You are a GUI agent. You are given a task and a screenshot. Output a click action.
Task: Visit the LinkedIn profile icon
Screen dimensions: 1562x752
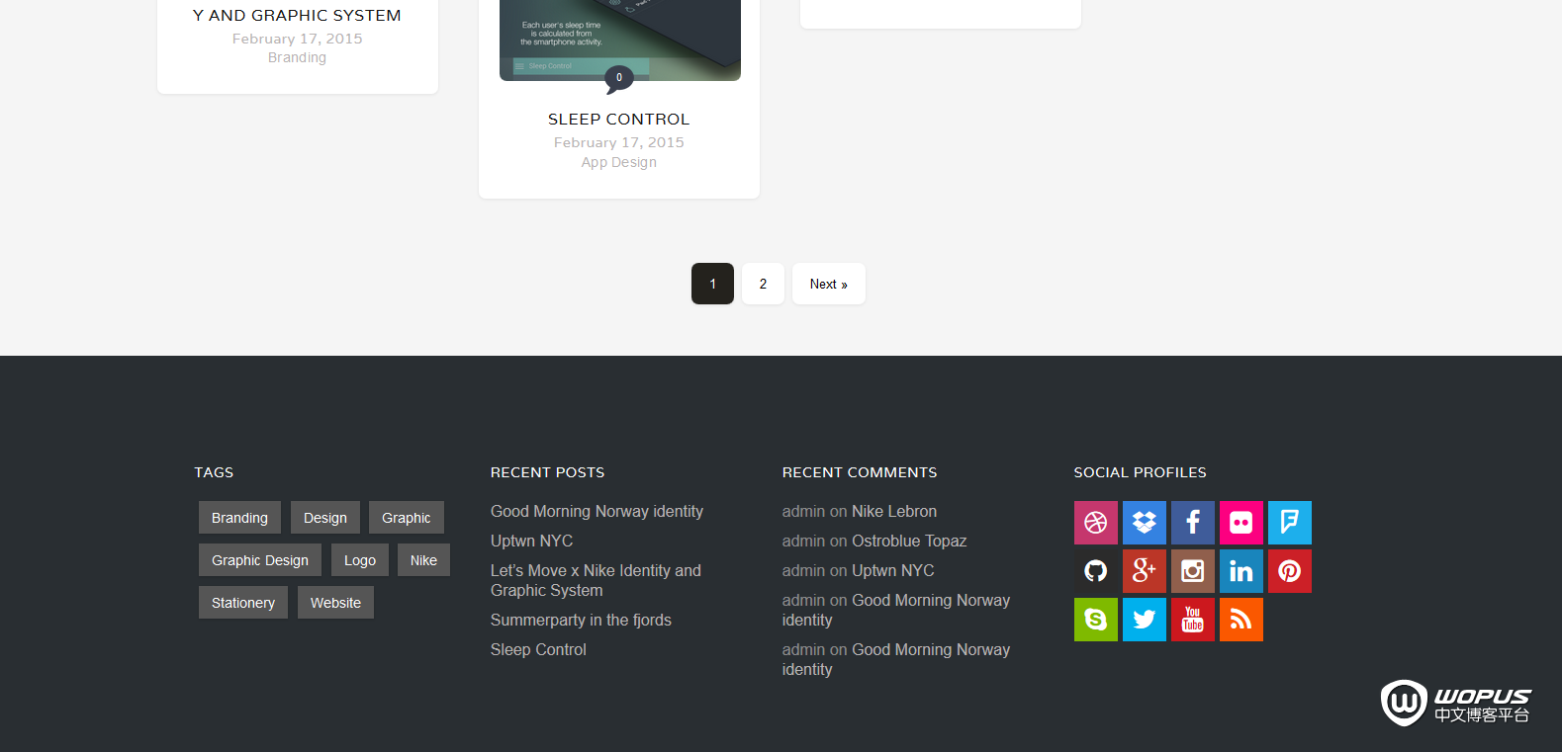(1240, 571)
